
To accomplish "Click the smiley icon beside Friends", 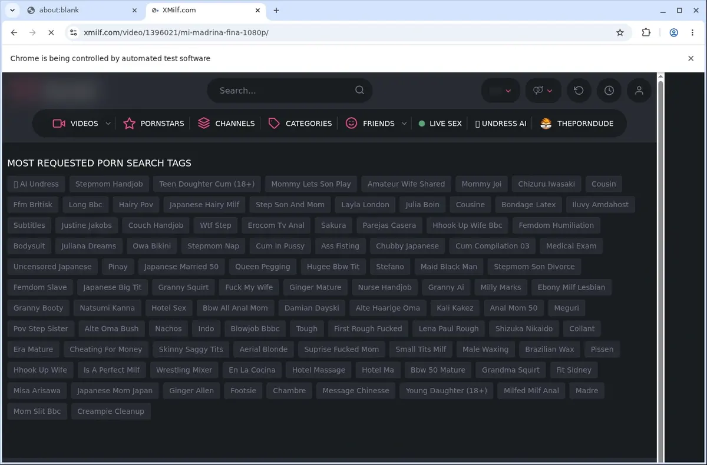I will (351, 123).
